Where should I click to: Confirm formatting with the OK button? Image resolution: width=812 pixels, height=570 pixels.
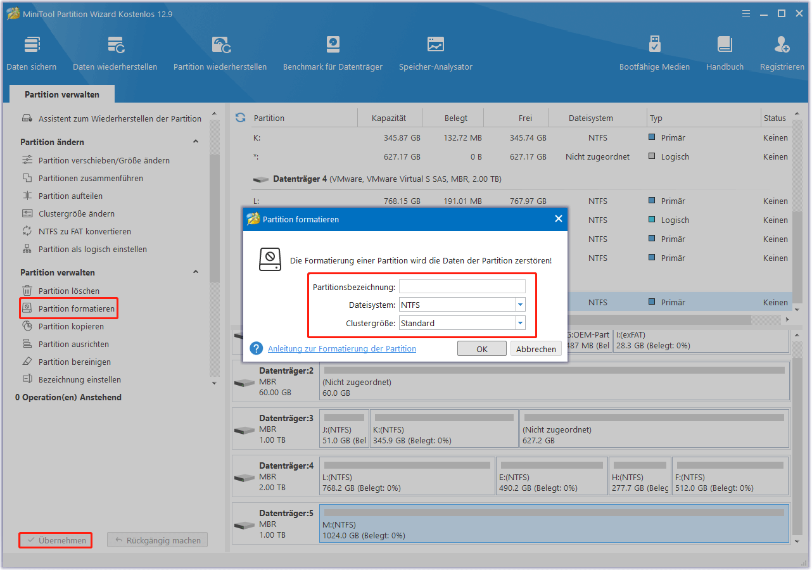(482, 349)
